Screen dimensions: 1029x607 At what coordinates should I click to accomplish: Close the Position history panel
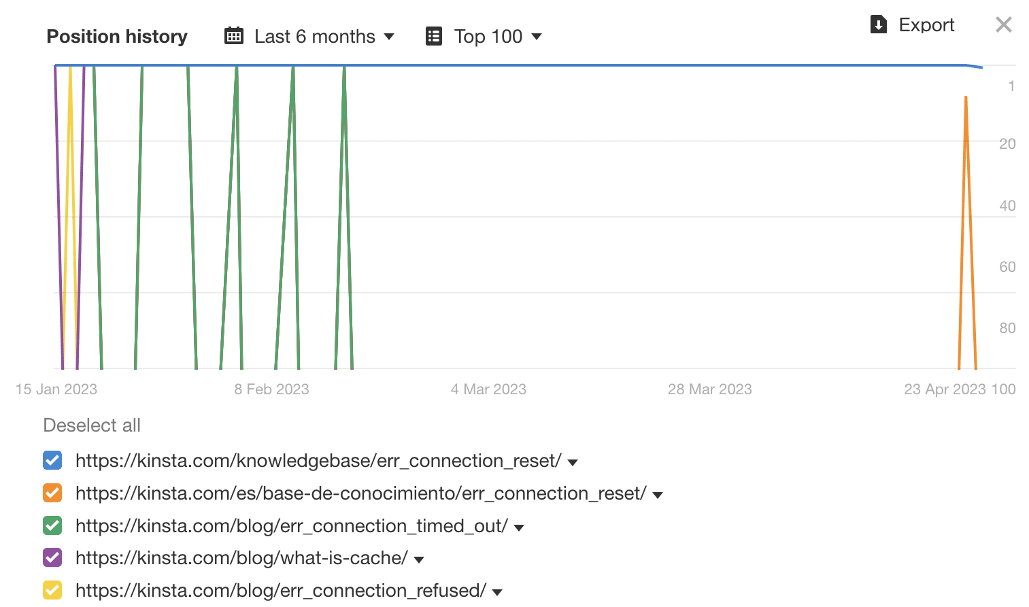(x=1004, y=25)
